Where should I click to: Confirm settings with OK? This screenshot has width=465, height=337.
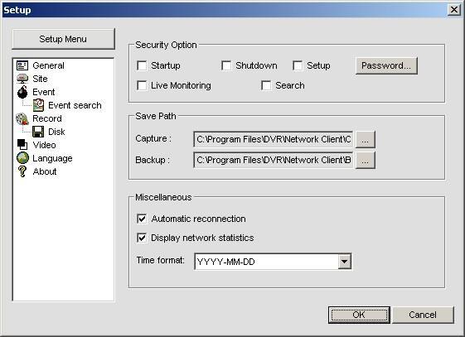(x=359, y=315)
